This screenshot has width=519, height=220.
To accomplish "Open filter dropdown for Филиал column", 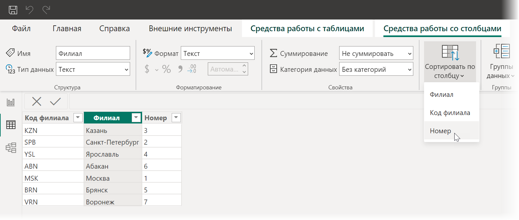I will (x=136, y=118).
